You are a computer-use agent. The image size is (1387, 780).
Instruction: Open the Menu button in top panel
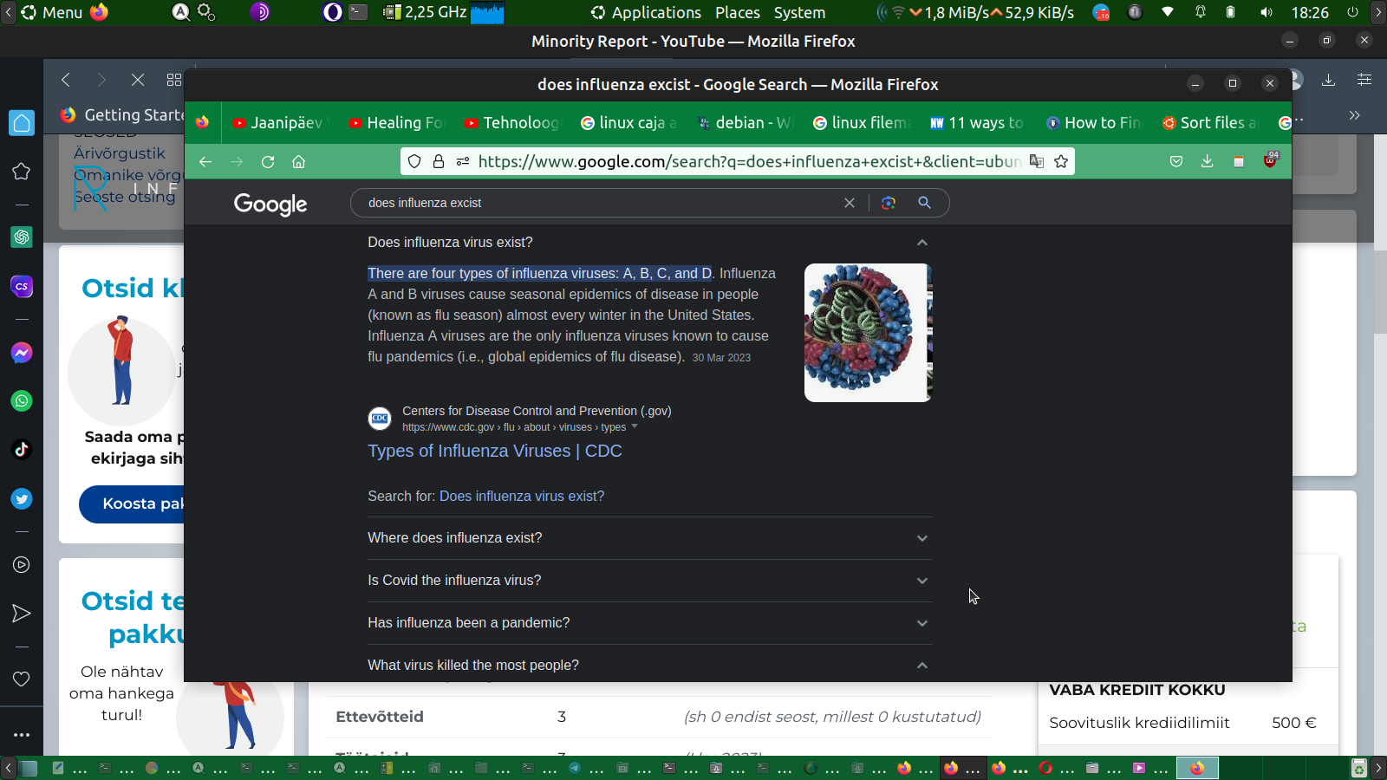coord(52,12)
